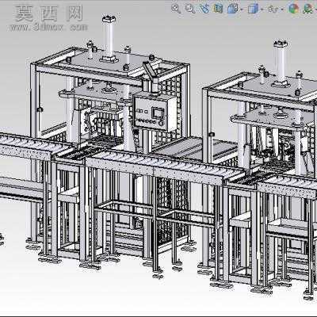Click the Display Style cube icon

[x=253, y=9]
